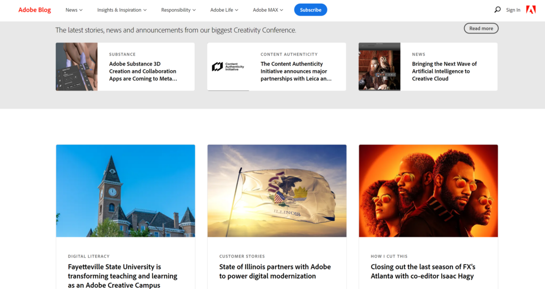
Task: Open the Next Wave of Artificial Intelligence article
Action: point(444,71)
